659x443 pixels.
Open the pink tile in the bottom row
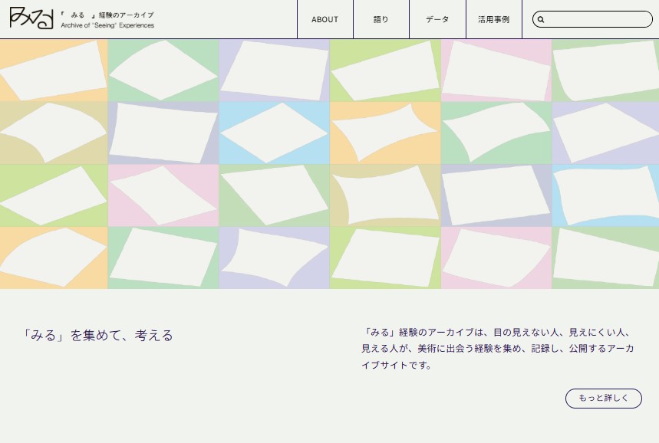(496, 258)
